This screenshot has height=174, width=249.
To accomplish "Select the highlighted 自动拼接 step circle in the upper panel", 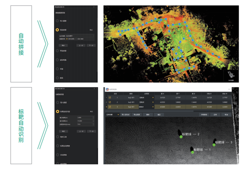I will [57, 29].
